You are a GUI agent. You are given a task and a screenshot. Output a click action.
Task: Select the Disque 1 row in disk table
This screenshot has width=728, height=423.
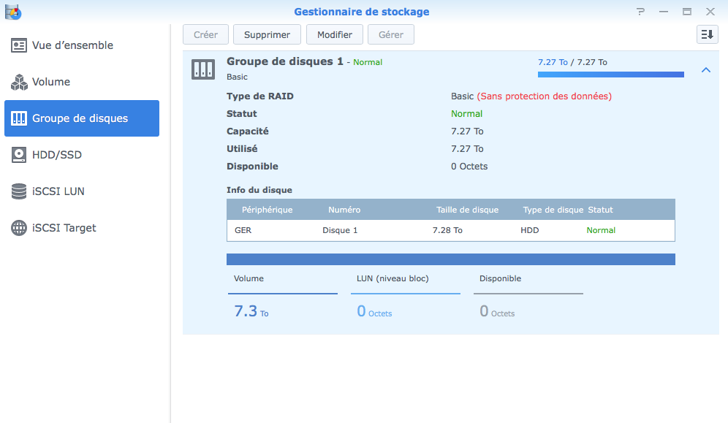pos(450,230)
